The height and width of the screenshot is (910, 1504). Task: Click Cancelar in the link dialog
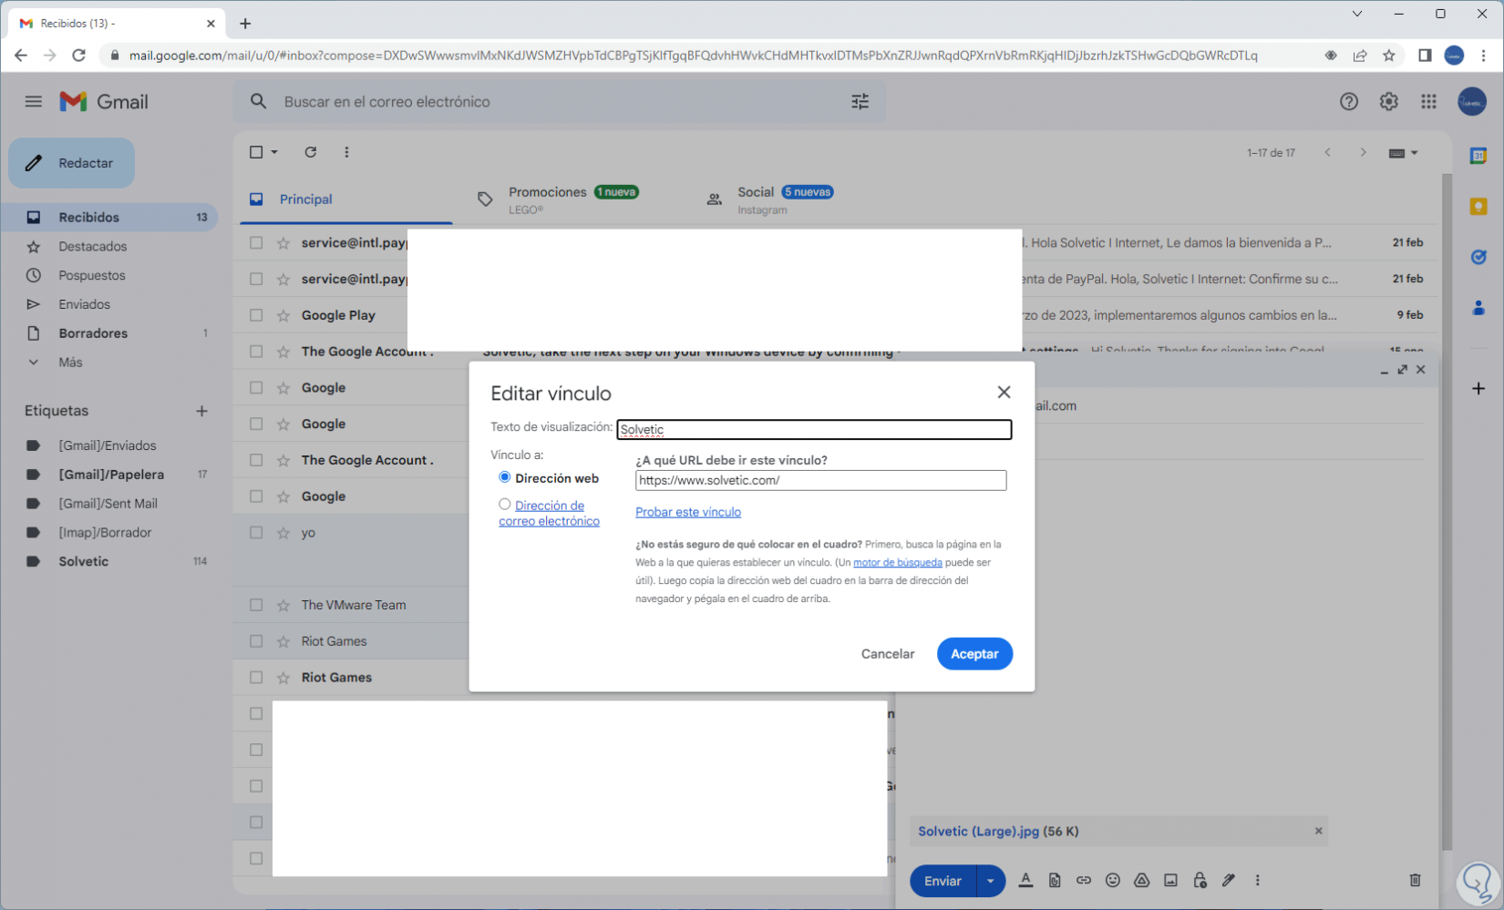coord(888,654)
